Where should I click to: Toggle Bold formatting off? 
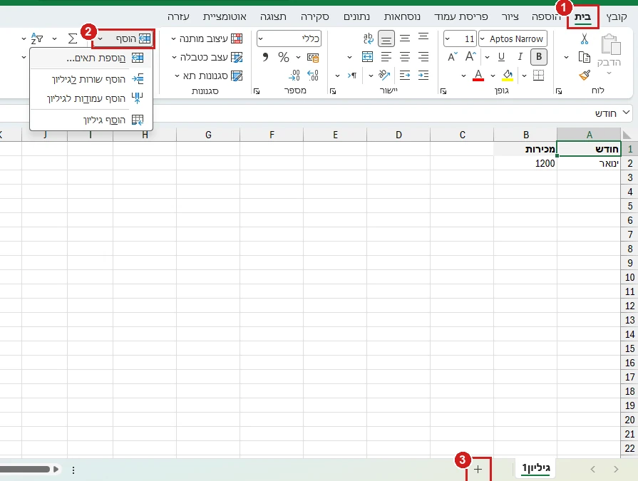point(539,57)
